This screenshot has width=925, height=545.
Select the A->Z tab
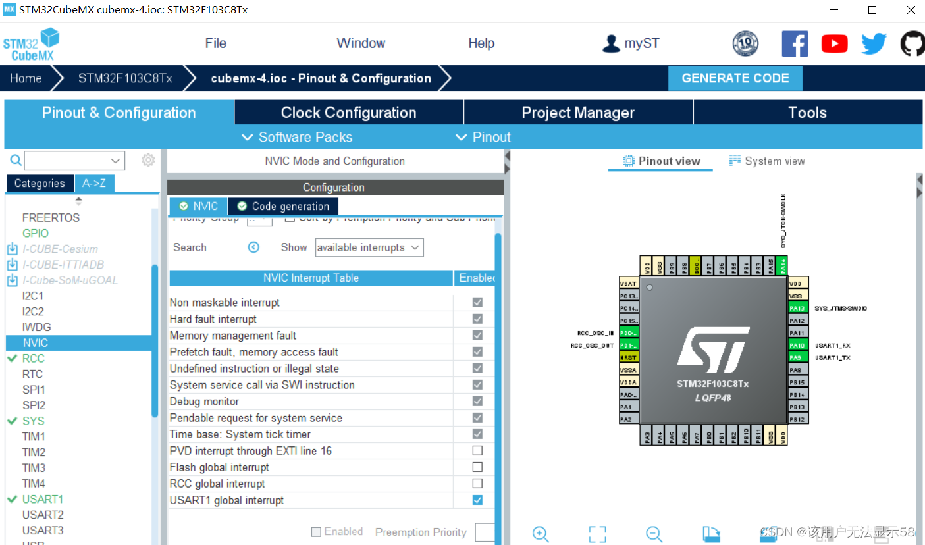(x=94, y=184)
